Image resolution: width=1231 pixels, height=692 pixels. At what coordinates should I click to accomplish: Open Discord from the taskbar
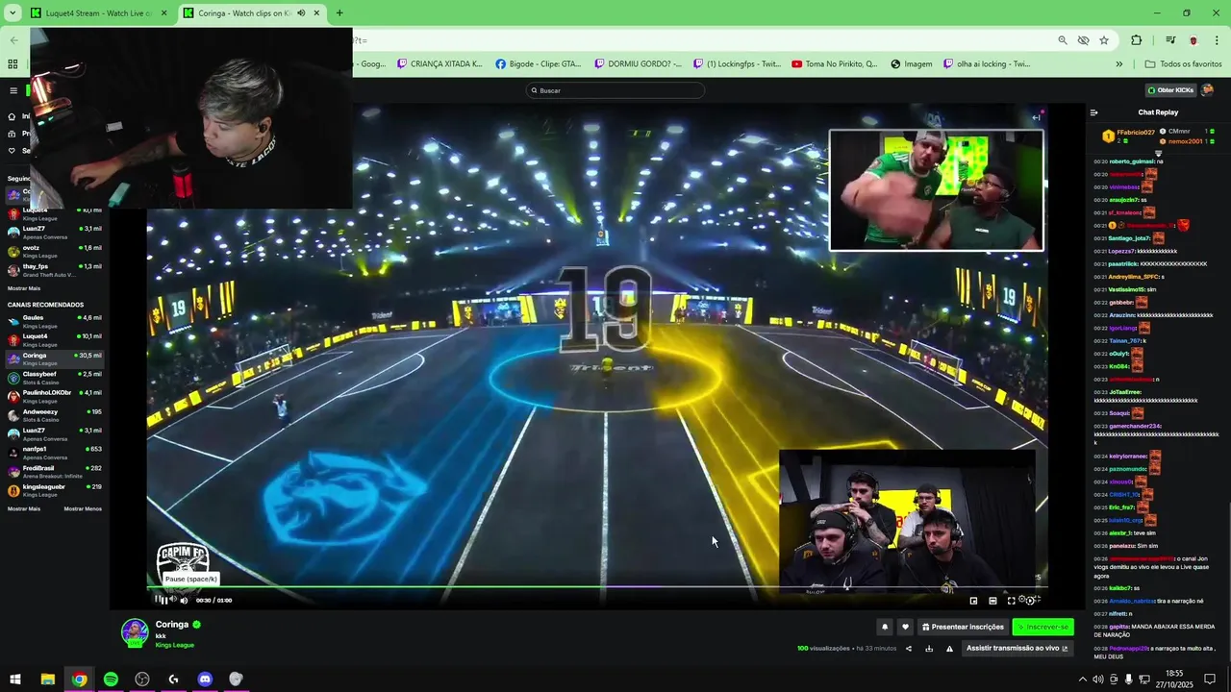click(205, 680)
